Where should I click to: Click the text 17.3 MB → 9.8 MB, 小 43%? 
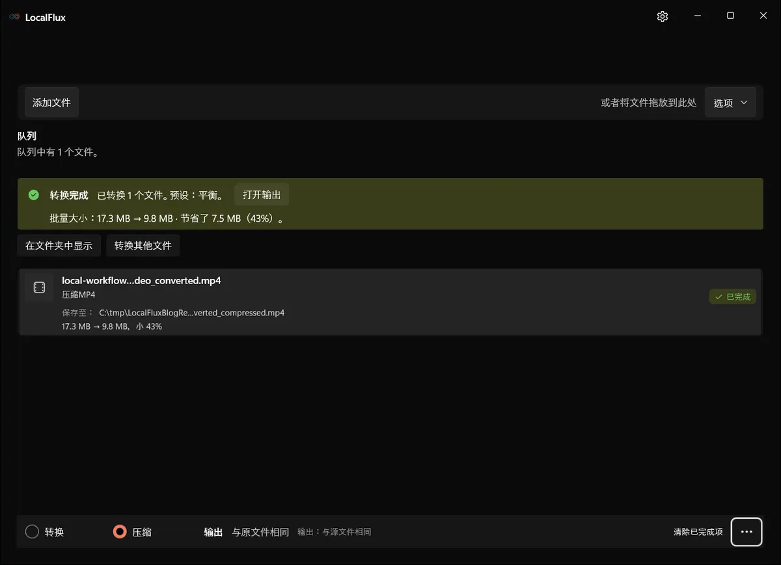point(112,326)
